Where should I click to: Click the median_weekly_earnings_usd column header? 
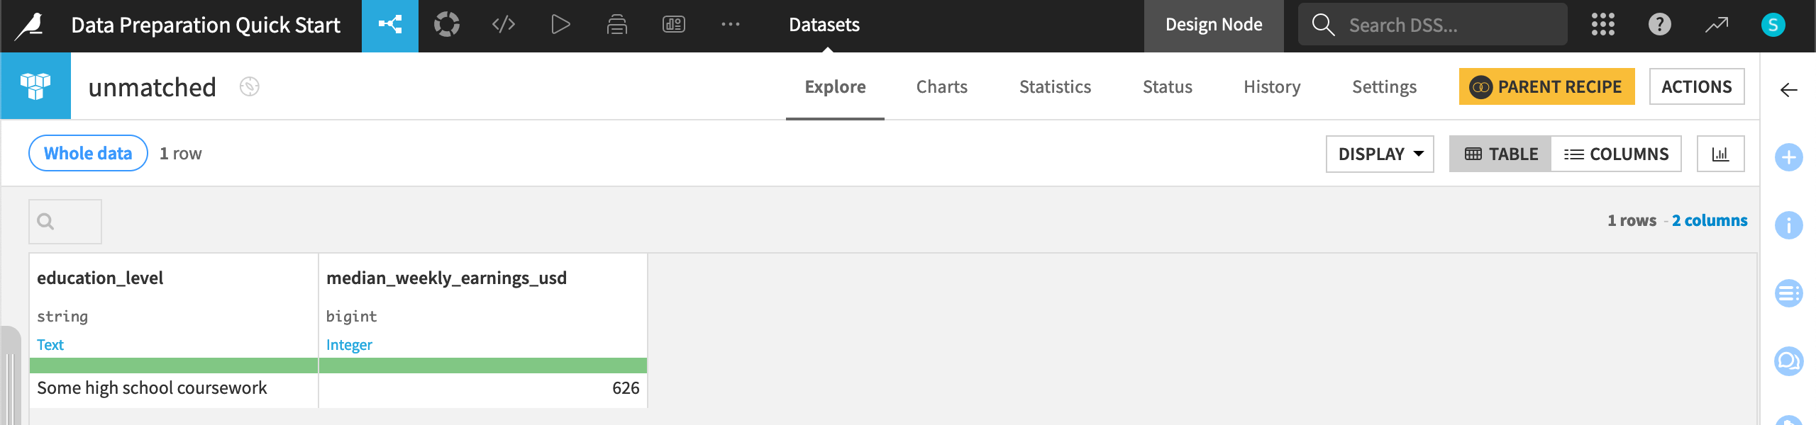446,278
